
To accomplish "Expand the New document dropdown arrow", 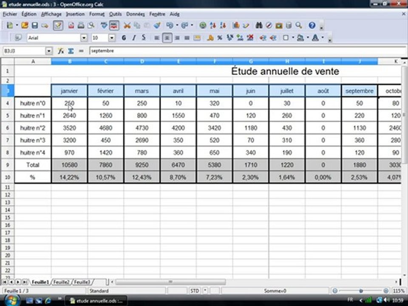I will coord(17,25).
